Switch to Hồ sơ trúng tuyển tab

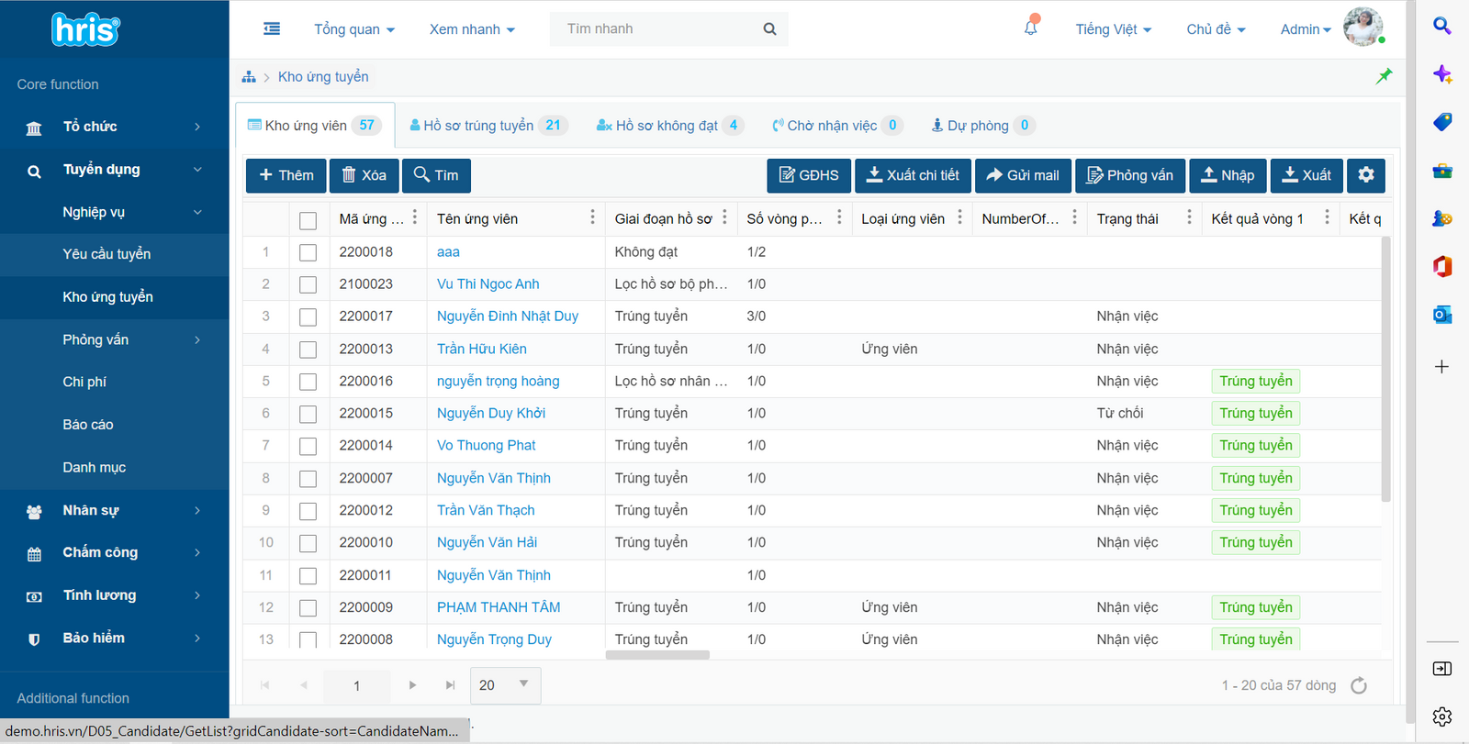coord(488,126)
